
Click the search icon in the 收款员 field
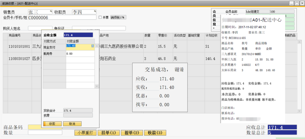[x=94, y=11]
